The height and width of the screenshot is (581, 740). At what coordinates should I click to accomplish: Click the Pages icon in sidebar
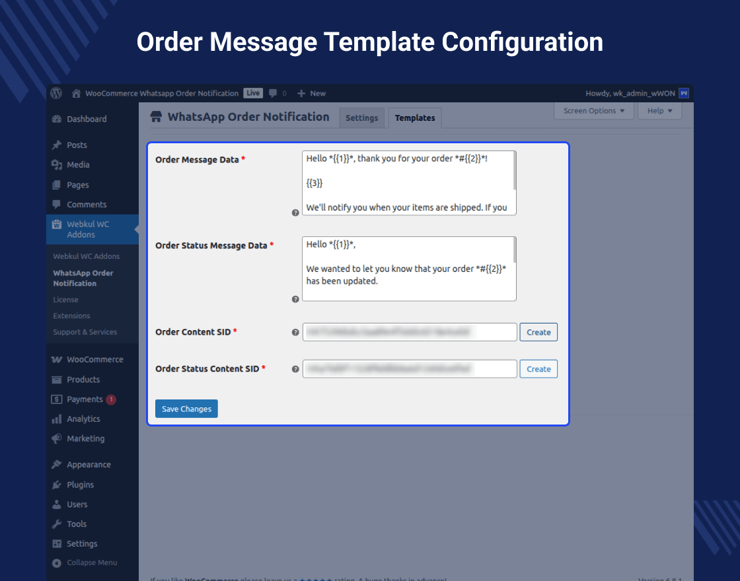(57, 185)
